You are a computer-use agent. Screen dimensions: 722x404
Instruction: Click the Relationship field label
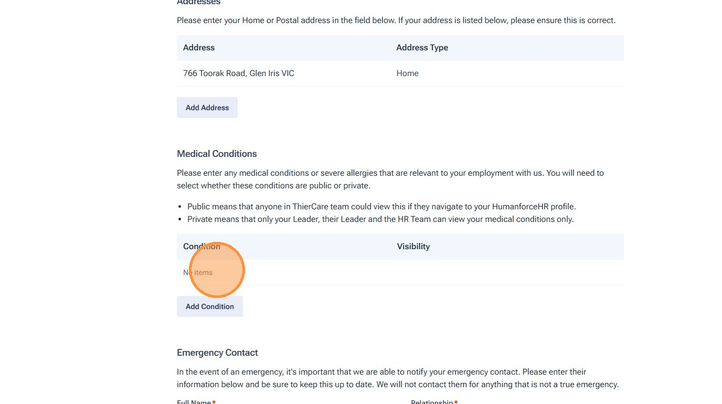pyautogui.click(x=432, y=402)
